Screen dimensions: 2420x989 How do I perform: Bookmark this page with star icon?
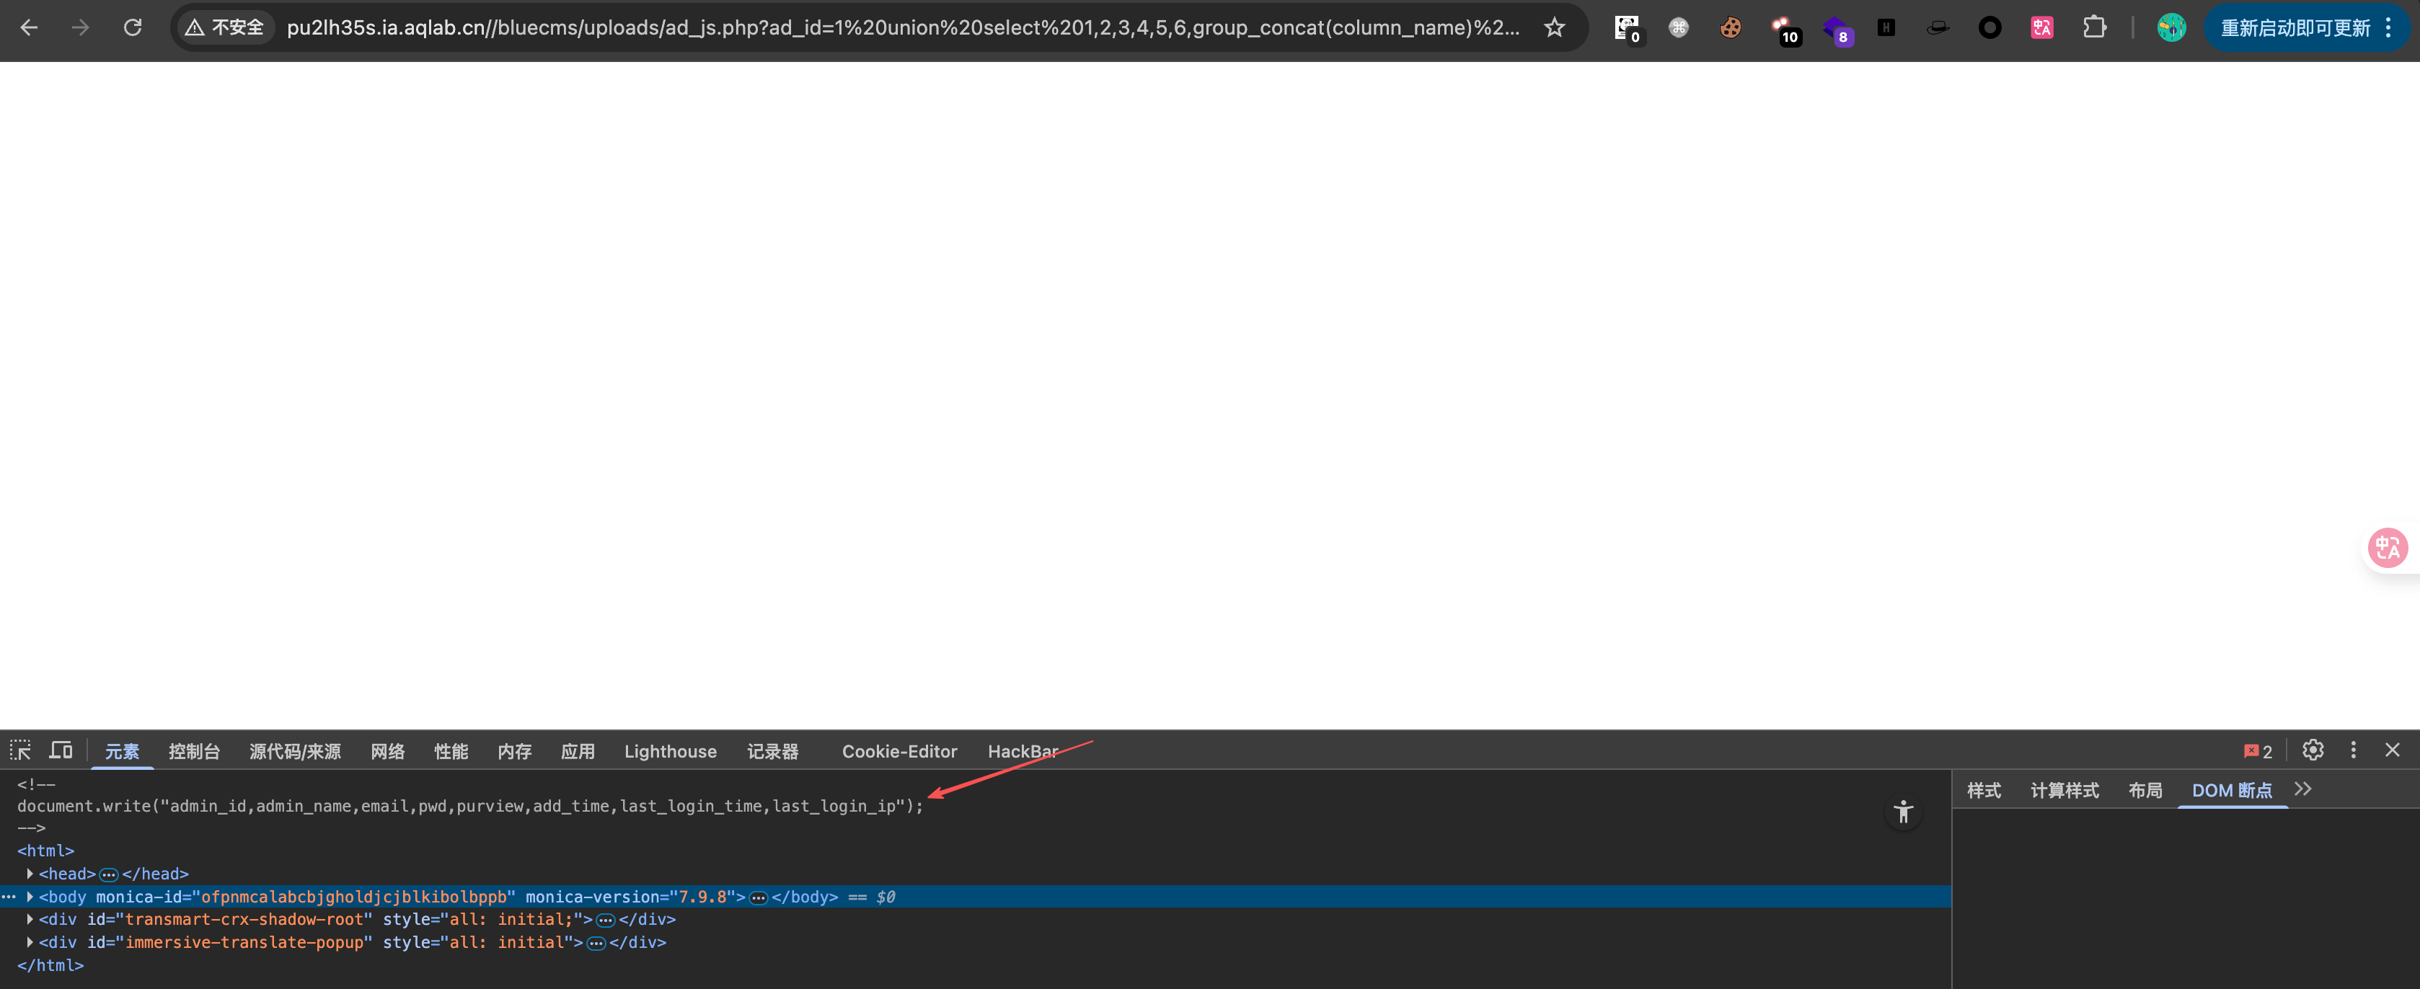pos(1555,27)
